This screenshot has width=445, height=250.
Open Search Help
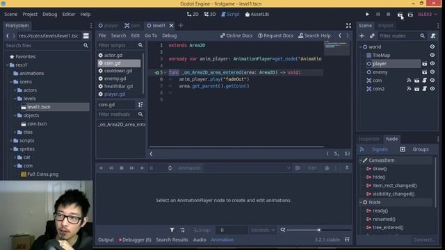tap(314, 35)
